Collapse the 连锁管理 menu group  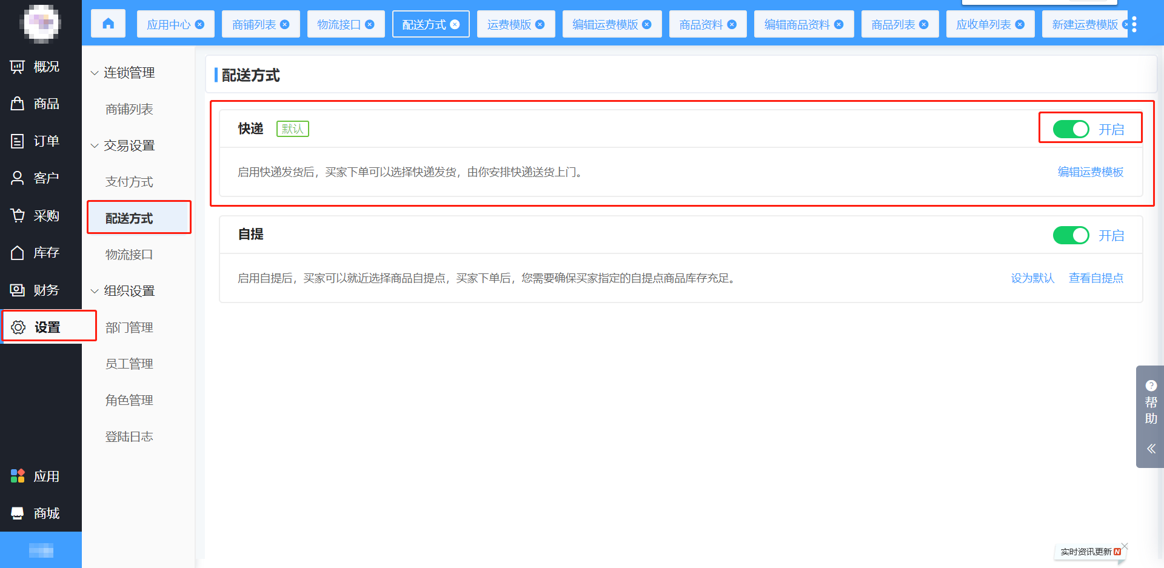(95, 73)
